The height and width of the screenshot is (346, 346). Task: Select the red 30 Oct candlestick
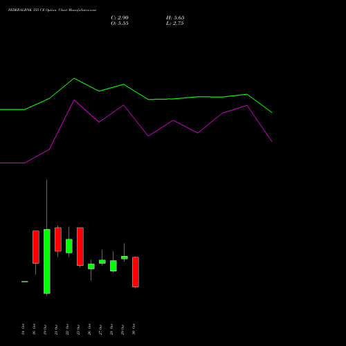pyautogui.click(x=136, y=272)
